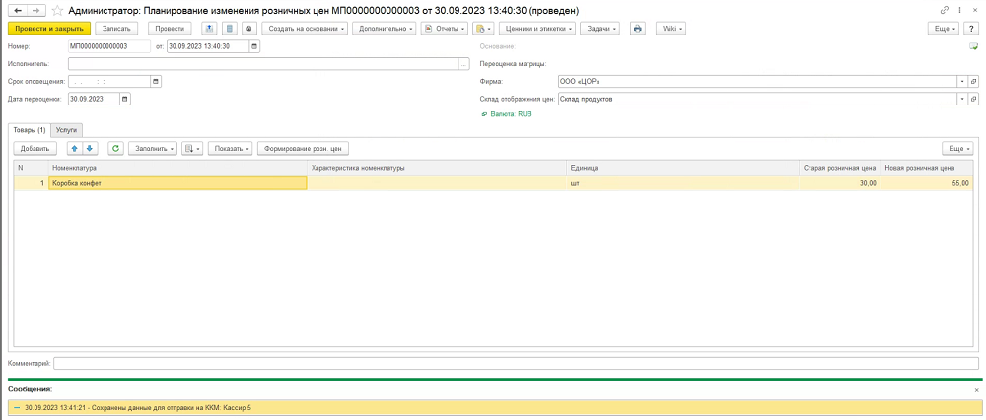Click the help question mark button
Viewport: 986px width, 420px height.
(x=972, y=29)
